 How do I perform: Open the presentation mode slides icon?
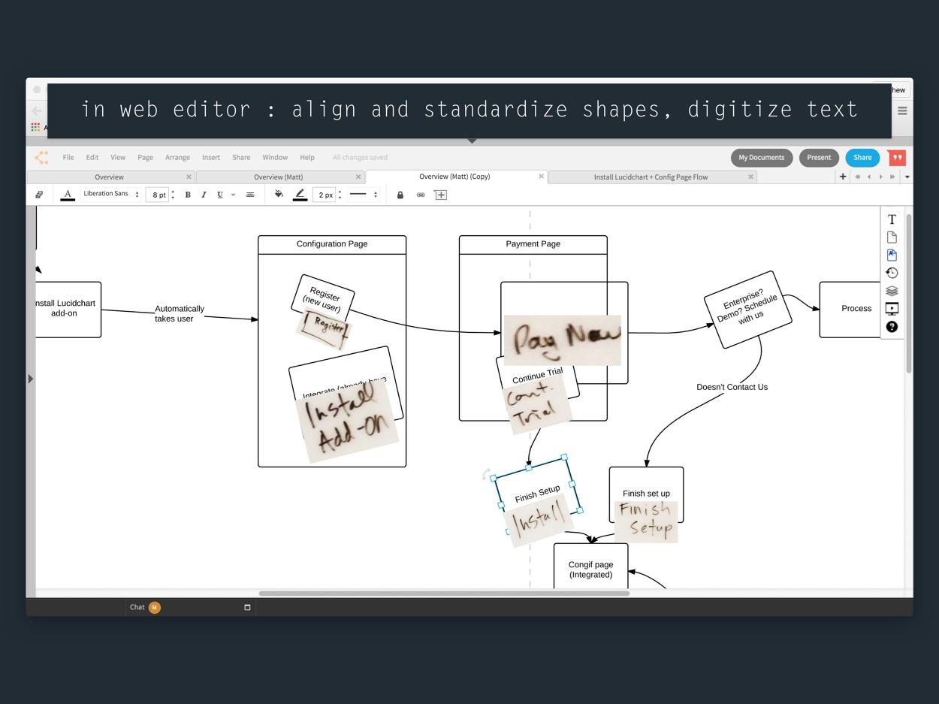[x=892, y=309]
